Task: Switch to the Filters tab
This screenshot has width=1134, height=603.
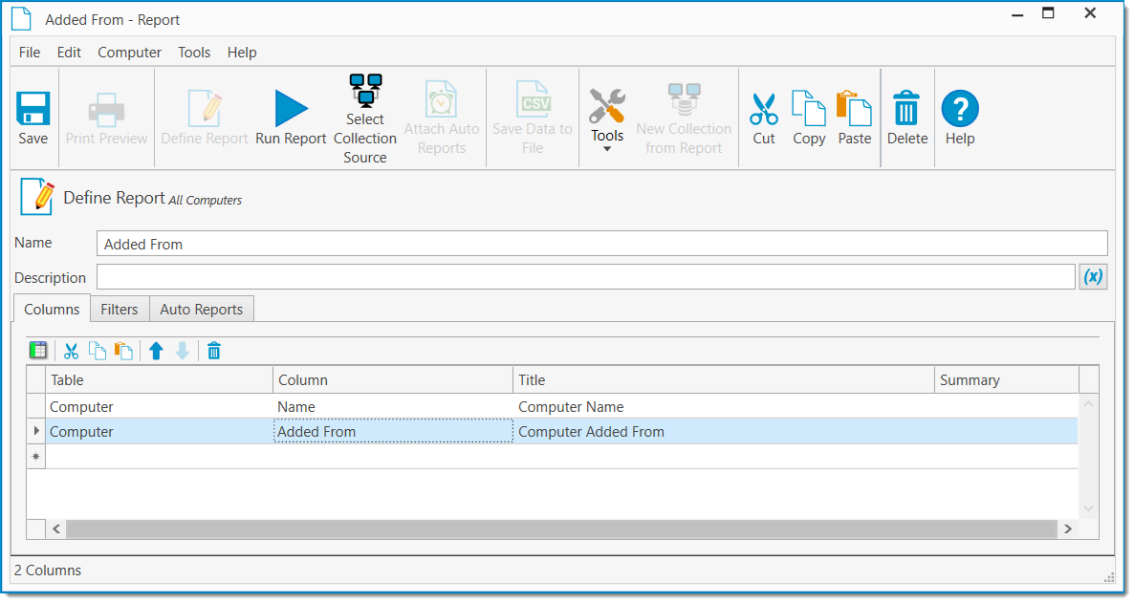Action: [x=119, y=309]
